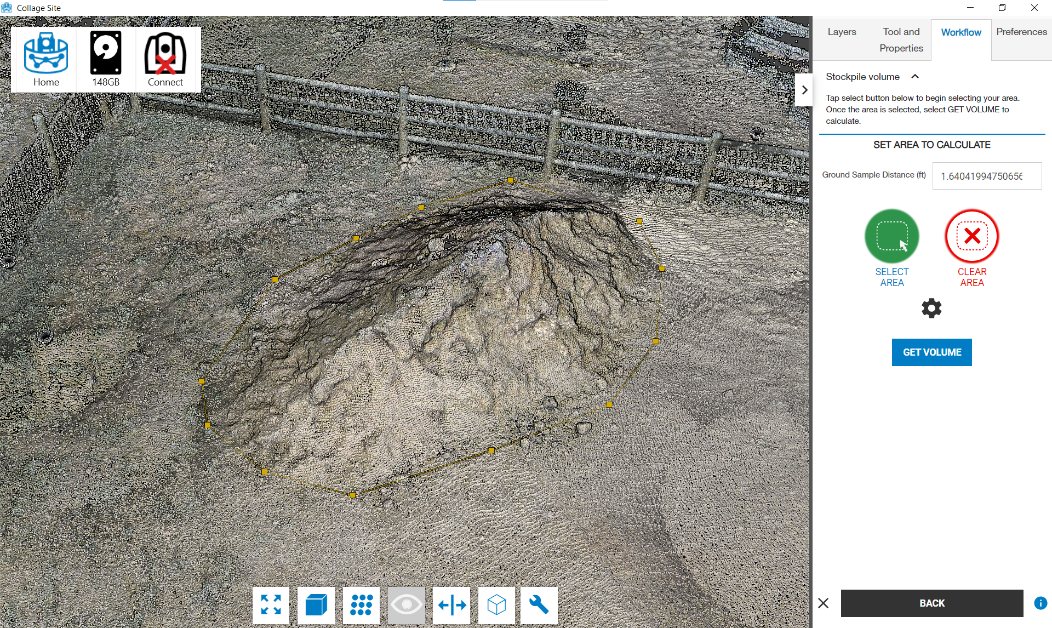Toggle the eye visibility button
Screen dimensions: 1052x628
point(407,605)
